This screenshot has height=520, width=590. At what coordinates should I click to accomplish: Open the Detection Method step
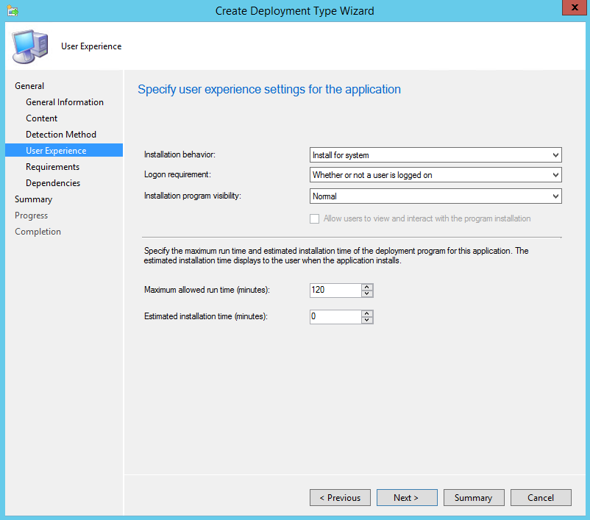pos(61,135)
